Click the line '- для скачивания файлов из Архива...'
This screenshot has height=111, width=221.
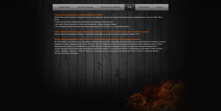point(92,27)
